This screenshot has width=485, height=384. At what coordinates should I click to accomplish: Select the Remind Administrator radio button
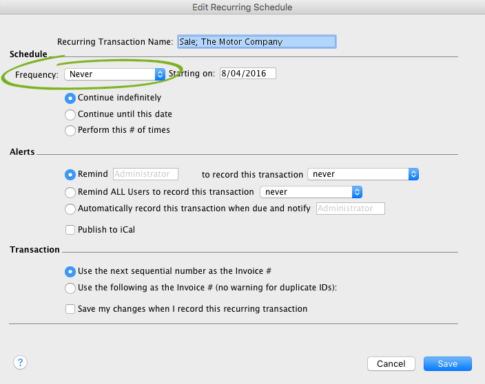click(x=70, y=175)
